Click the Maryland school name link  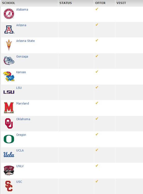coord(23,103)
